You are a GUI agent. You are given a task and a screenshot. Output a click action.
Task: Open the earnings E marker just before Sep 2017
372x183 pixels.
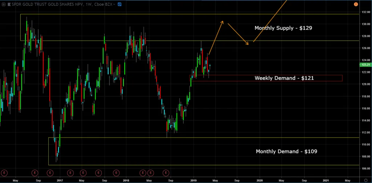[98, 173]
